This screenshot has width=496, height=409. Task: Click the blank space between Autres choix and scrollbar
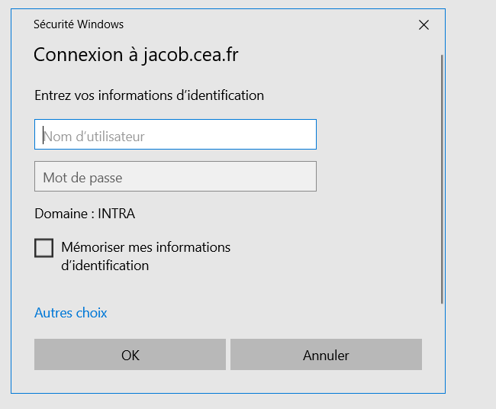pyautogui.click(x=267, y=313)
